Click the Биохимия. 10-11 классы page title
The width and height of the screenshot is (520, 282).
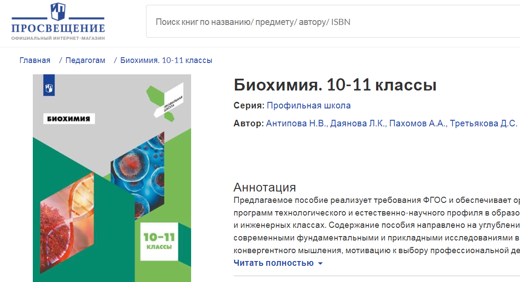pos(335,85)
